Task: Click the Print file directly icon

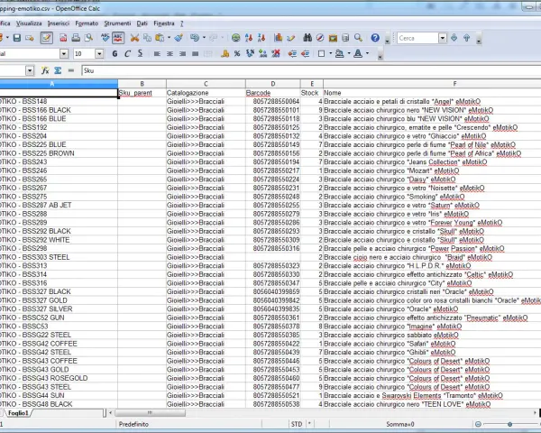Action: point(76,38)
